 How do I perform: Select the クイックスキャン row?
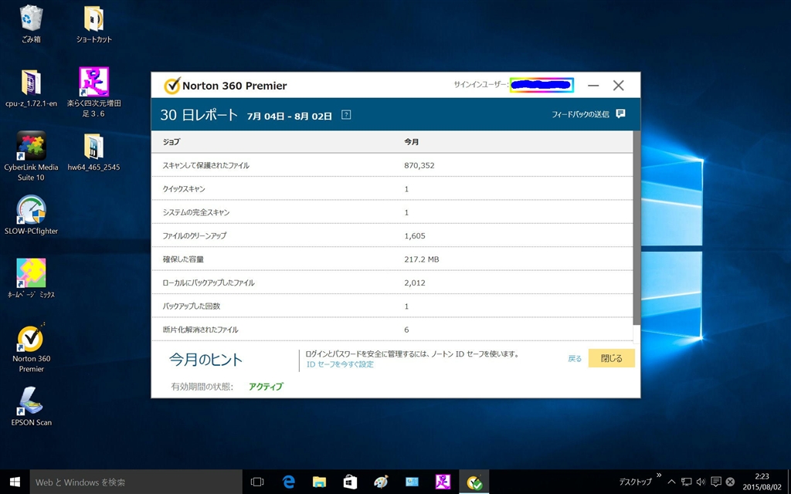[392, 189]
